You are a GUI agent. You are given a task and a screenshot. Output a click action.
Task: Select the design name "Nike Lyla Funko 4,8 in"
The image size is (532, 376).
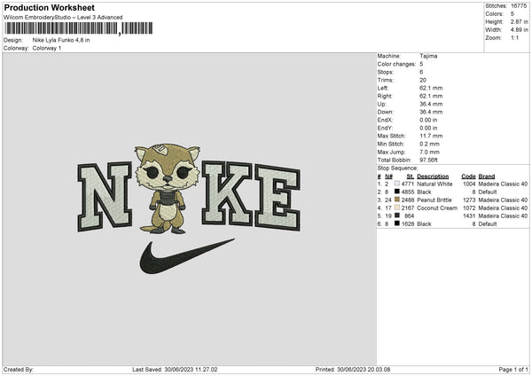61,40
